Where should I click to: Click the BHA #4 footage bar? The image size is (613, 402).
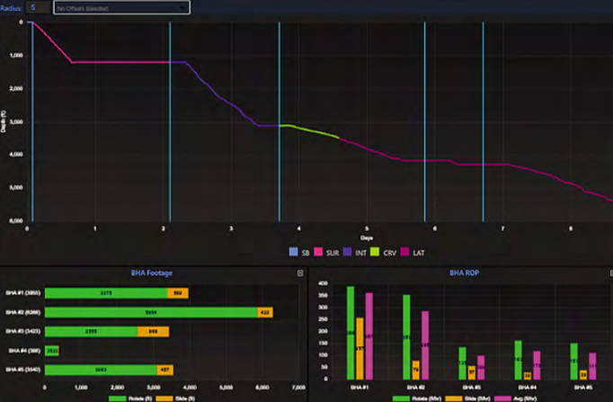(51, 351)
